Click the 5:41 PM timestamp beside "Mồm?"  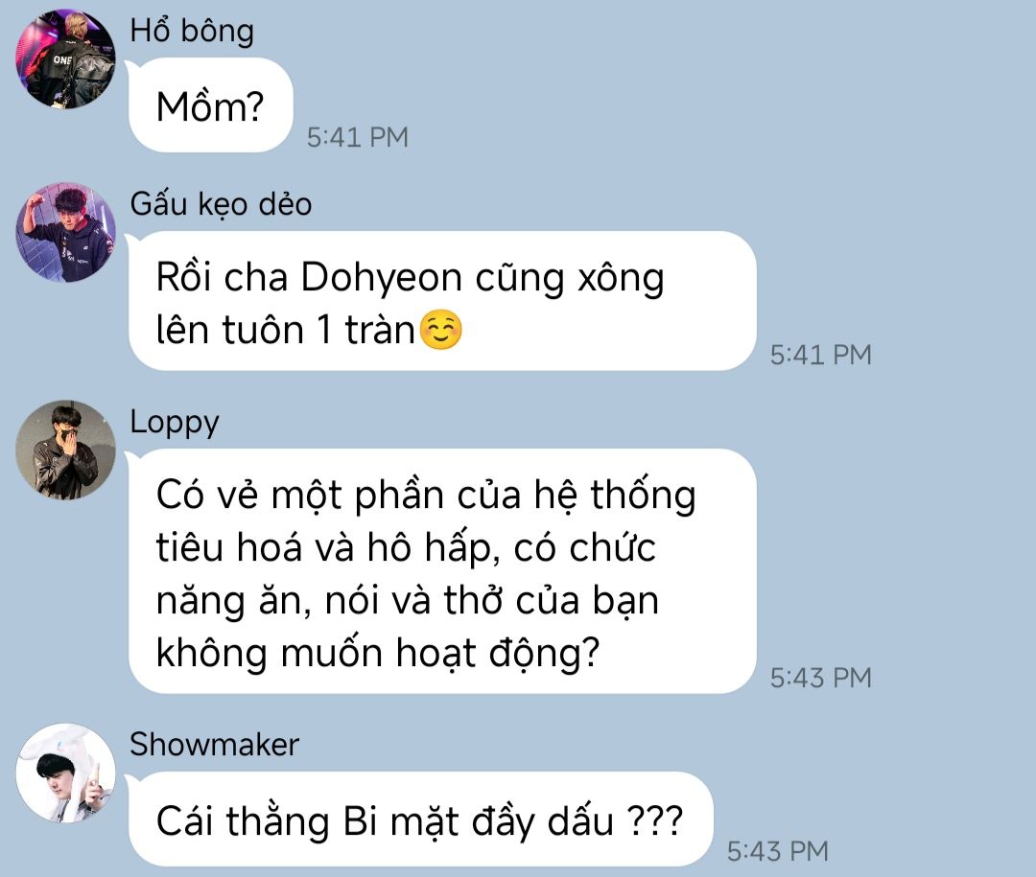(x=358, y=137)
